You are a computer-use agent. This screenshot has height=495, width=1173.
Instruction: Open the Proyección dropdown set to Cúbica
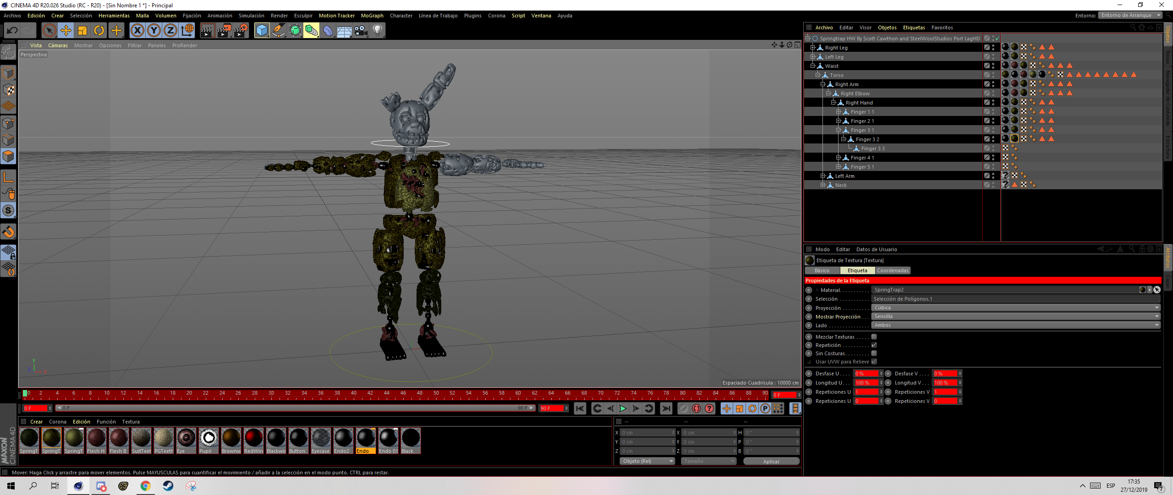[x=1016, y=308]
